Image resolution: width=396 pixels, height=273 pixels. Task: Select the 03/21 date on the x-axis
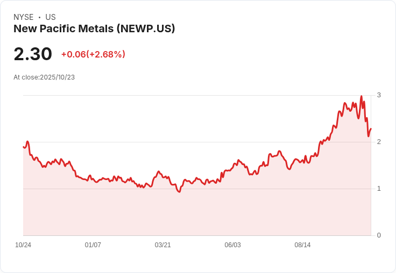pyautogui.click(x=163, y=245)
